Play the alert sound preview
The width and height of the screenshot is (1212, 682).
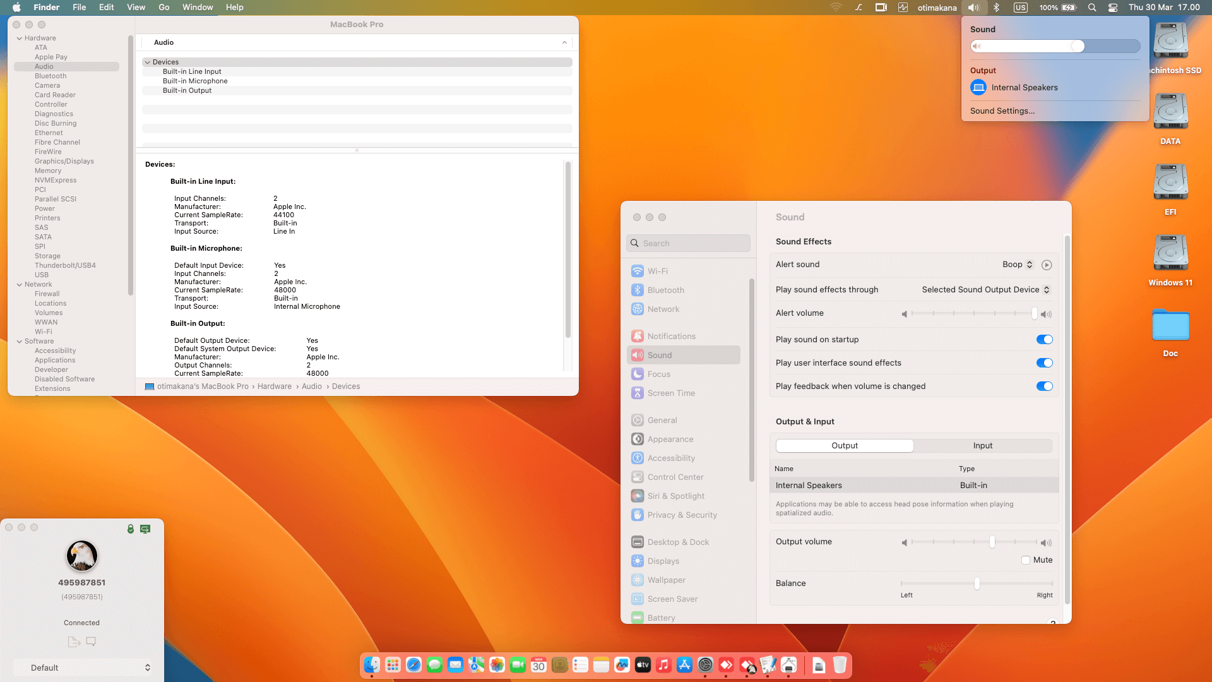coord(1047,265)
